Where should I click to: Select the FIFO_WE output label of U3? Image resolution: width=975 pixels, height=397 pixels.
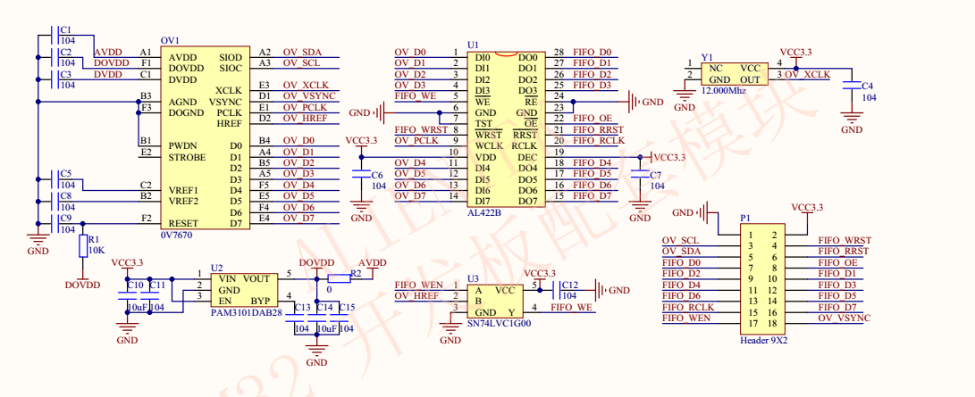click(573, 306)
